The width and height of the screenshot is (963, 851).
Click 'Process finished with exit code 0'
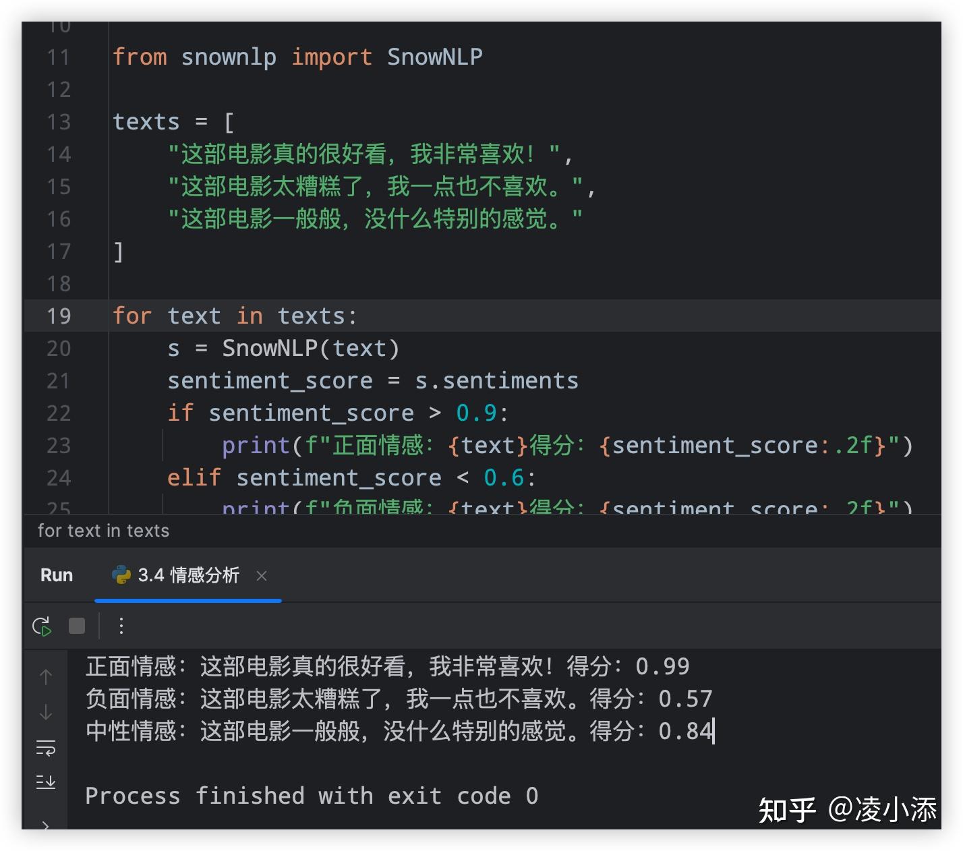(310, 796)
